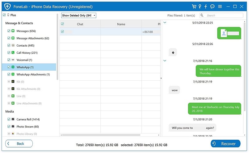This screenshot has width=249, height=153.
Task: Toggle select-all checkbox in table header
Action: [x=63, y=24]
